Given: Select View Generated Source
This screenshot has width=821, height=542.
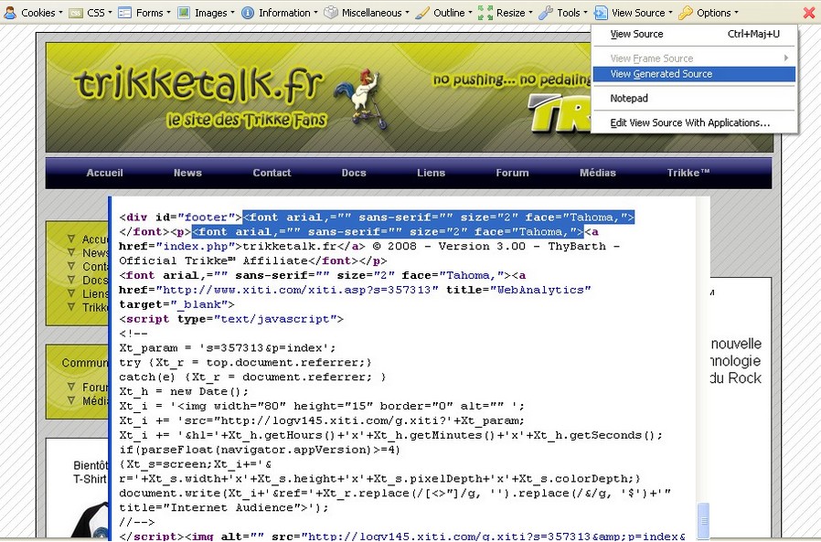Looking at the screenshot, I should (x=694, y=74).
